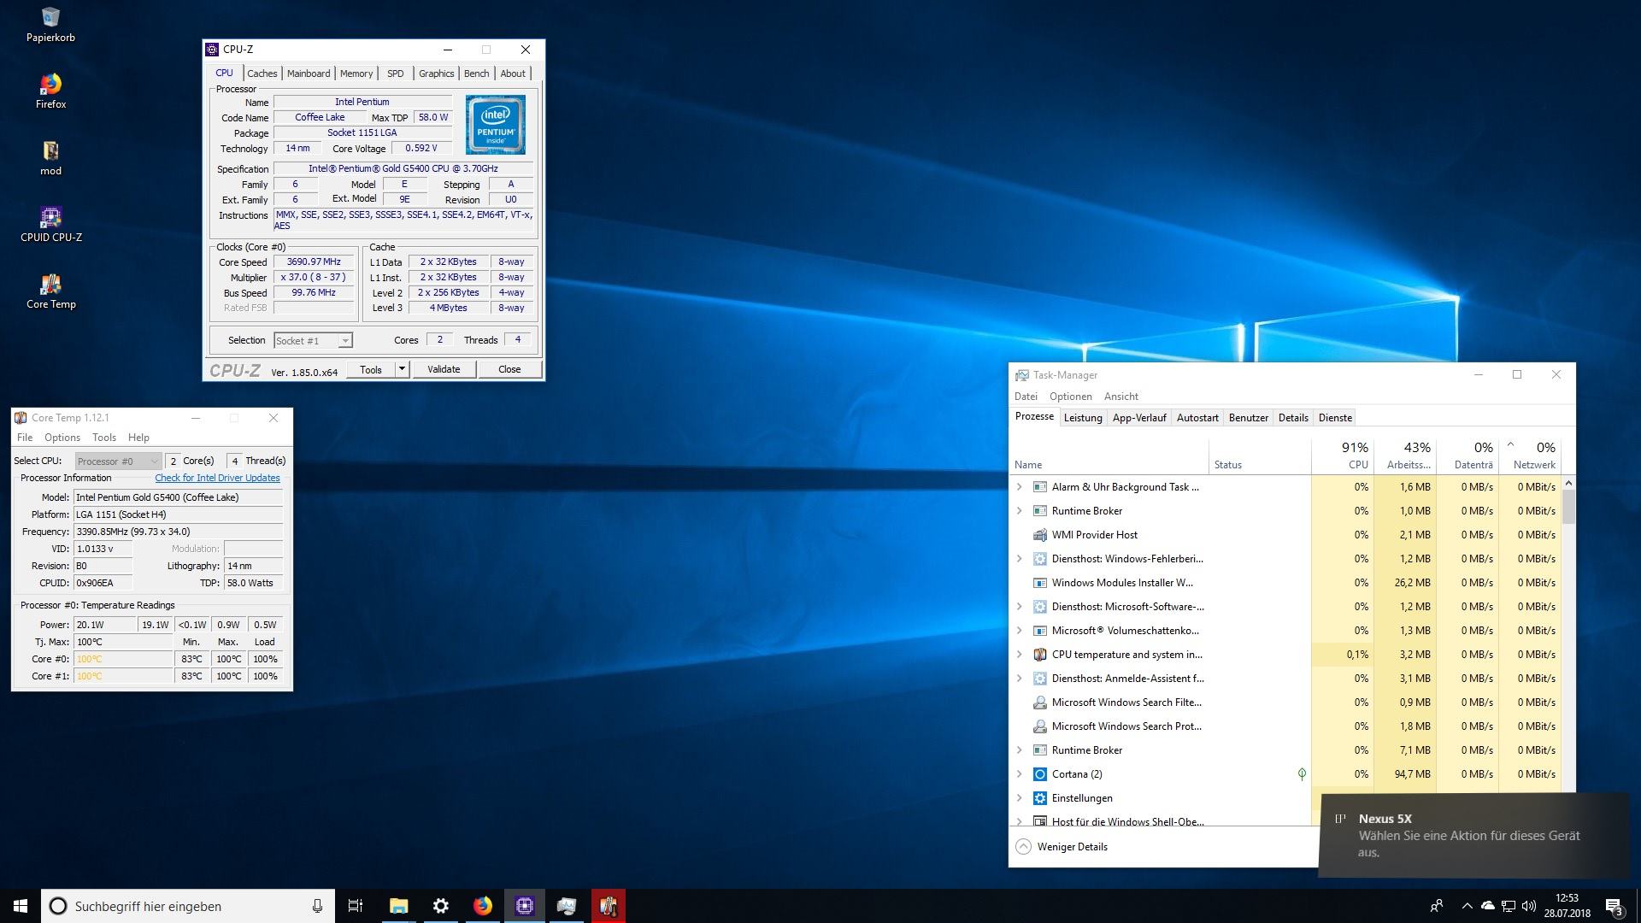Switch to Task Manager taskbar button
Screen dimensions: 1641x923
[567, 906]
